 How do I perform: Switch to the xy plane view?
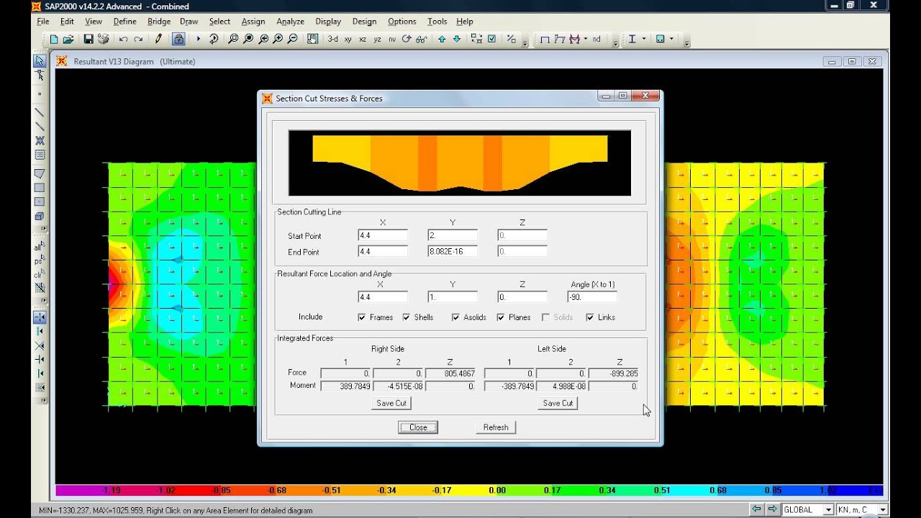(x=348, y=39)
